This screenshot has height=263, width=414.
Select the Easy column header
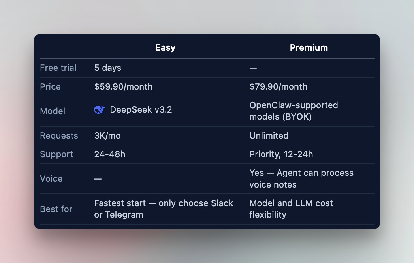(165, 48)
